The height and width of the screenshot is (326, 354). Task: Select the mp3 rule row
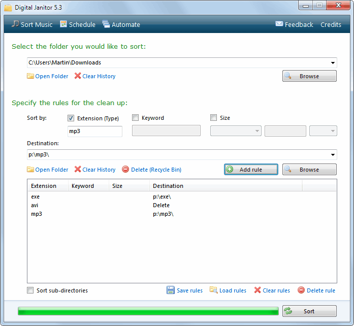pos(182,214)
